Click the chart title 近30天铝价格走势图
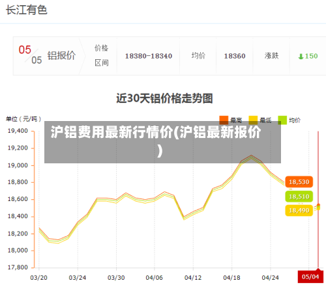 [164, 98]
